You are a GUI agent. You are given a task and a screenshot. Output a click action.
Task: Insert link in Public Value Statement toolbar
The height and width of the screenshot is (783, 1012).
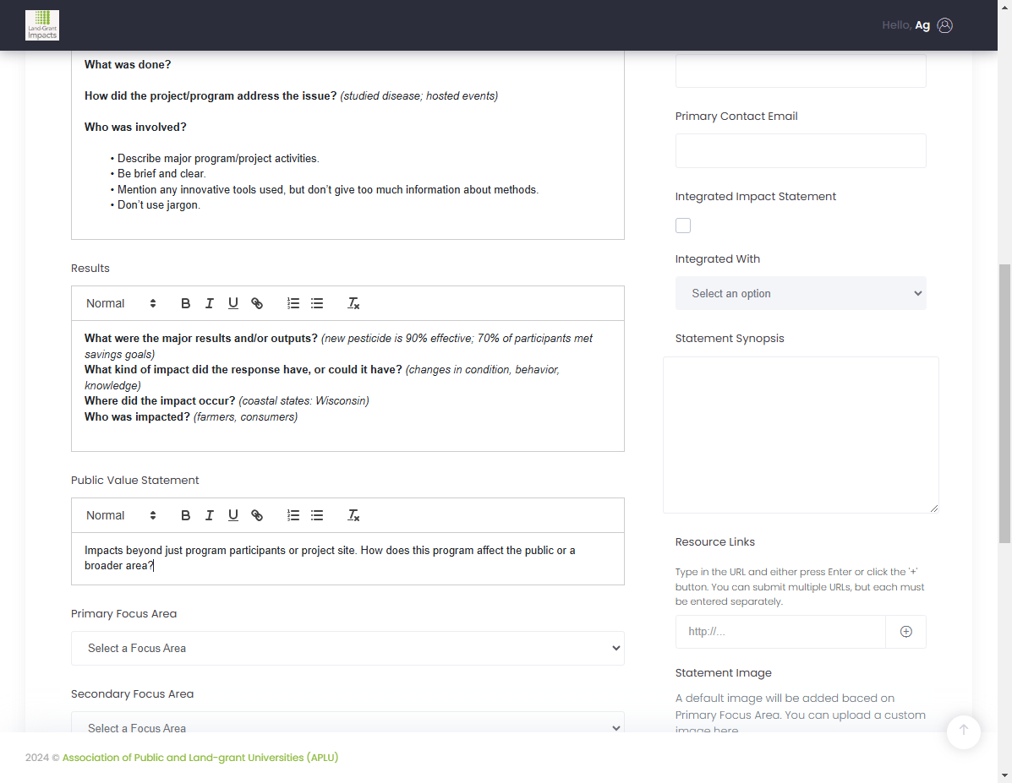(257, 515)
